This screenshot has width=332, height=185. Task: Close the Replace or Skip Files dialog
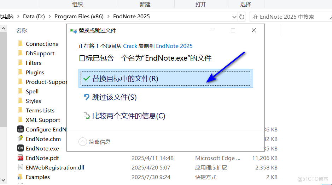[x=254, y=30]
